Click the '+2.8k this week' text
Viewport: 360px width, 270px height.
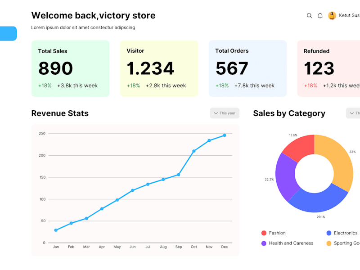tap(166, 85)
